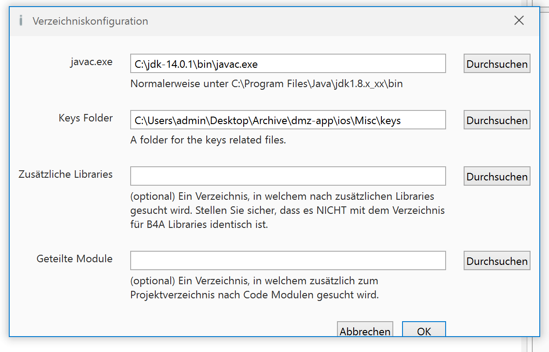Click the Geteilte Module label
This screenshot has height=352, width=549.
(x=74, y=259)
